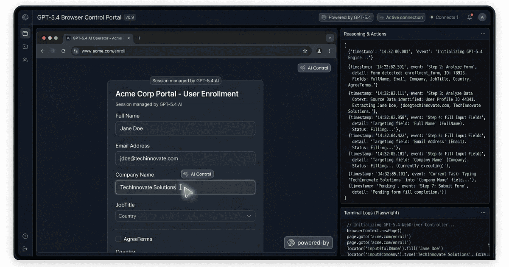Open a new browser tab
Viewport: 509px width, 267px height.
139,38
